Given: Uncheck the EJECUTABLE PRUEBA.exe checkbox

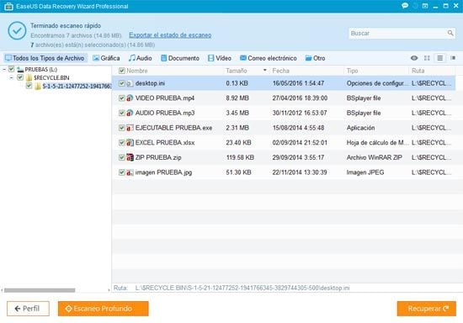Looking at the screenshot, I should (x=122, y=128).
